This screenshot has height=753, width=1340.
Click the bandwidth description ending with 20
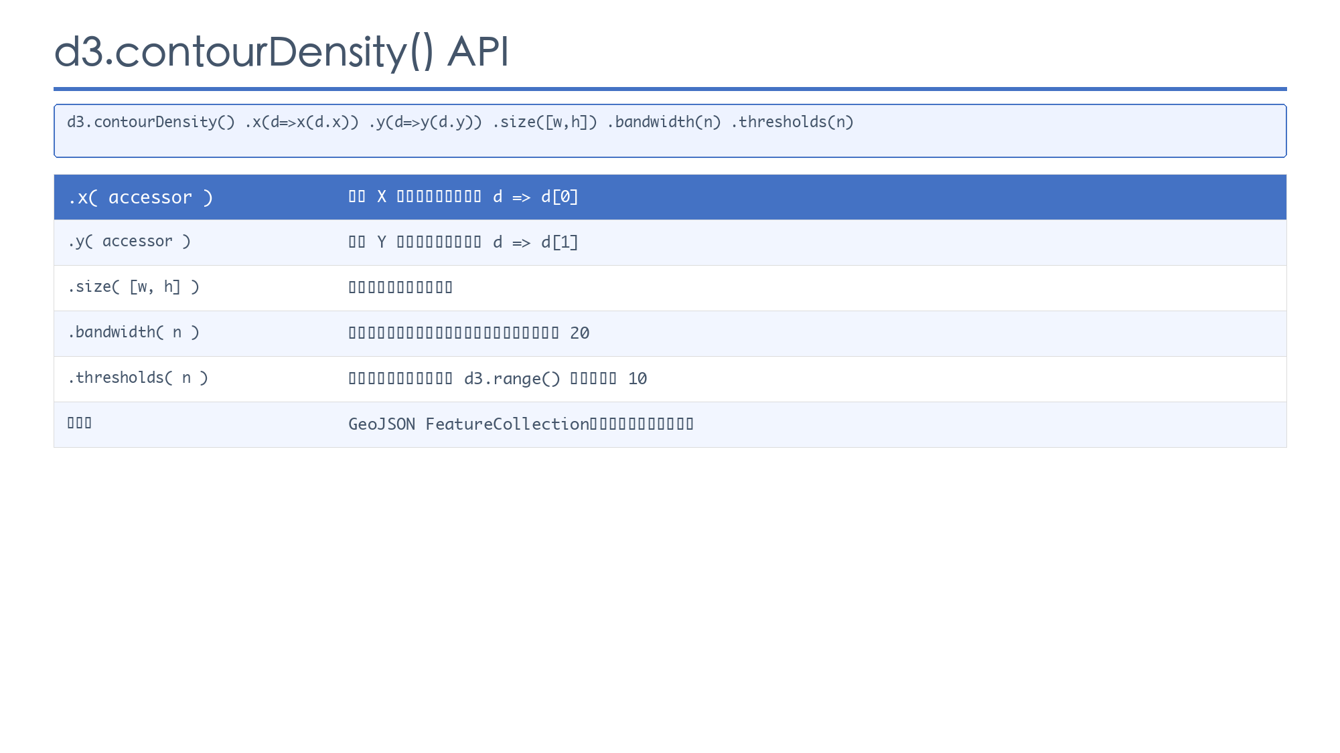pos(469,333)
